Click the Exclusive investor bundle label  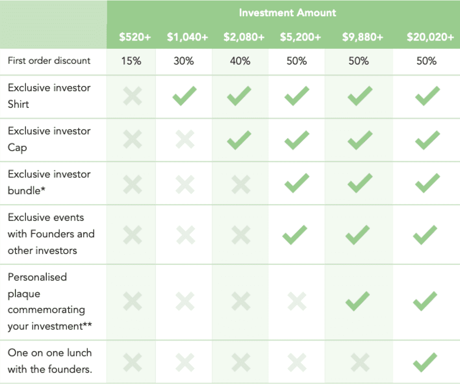pyautogui.click(x=49, y=182)
